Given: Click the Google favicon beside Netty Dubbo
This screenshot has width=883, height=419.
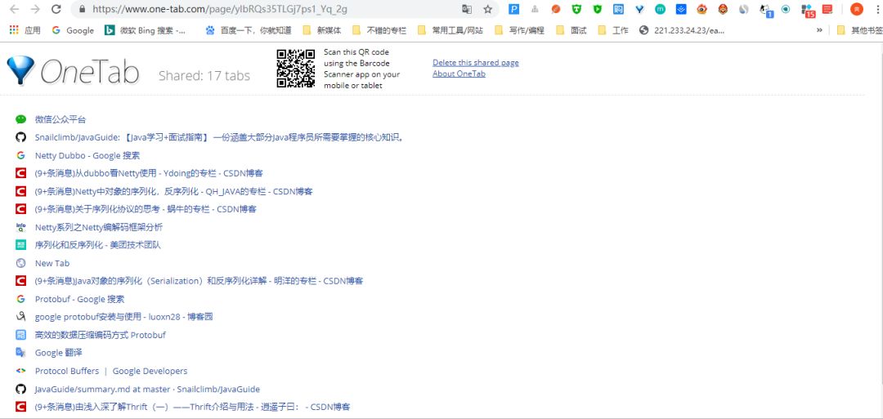Looking at the screenshot, I should pyautogui.click(x=20, y=155).
